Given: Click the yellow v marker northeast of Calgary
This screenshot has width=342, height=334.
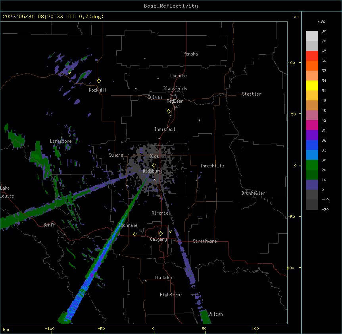Looking at the screenshot, I should click(170, 232).
